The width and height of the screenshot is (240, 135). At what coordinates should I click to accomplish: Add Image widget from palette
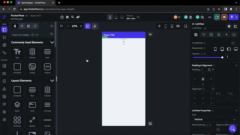[32, 68]
